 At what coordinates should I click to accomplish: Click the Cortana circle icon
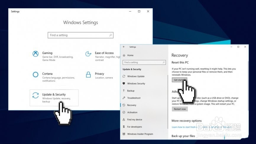click(x=35, y=75)
